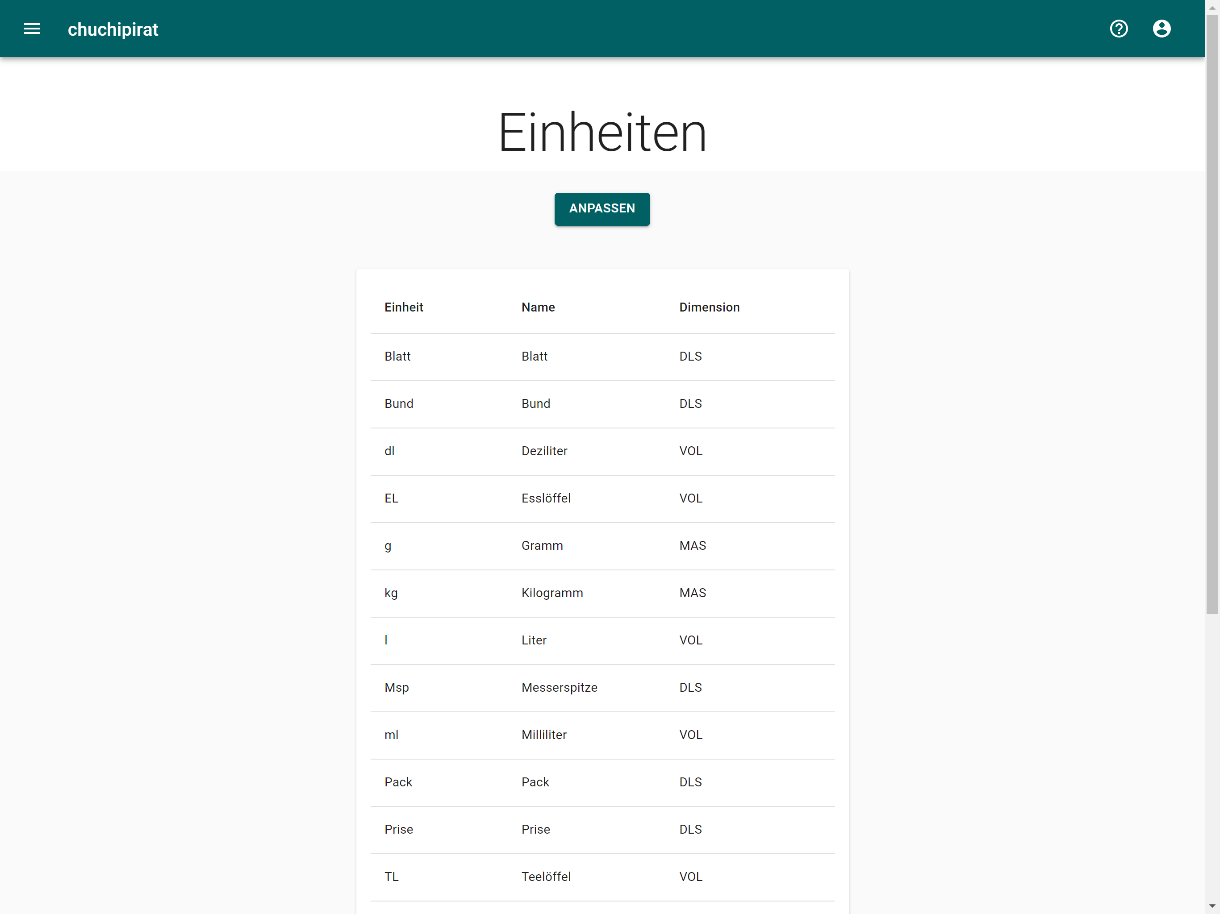Click the g unit cell
This screenshot has height=914, width=1220.
coord(388,546)
